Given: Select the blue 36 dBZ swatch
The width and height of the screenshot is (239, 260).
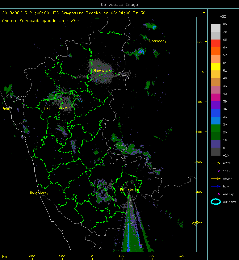Looking at the screenshot, I should tap(216, 113).
